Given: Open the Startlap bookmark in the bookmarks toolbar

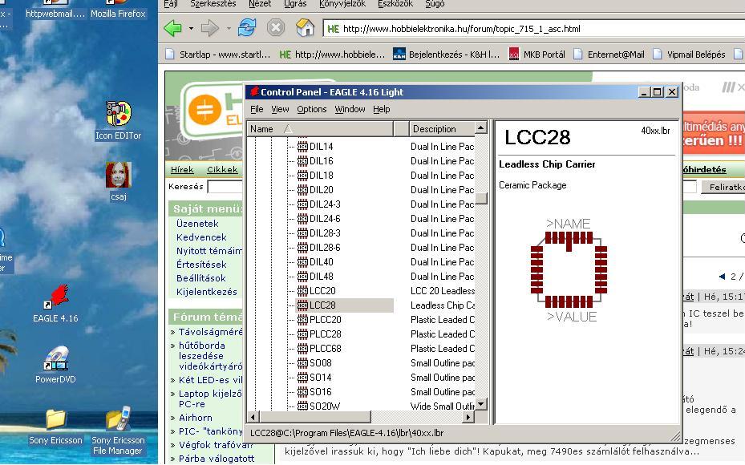Looking at the screenshot, I should [218, 55].
